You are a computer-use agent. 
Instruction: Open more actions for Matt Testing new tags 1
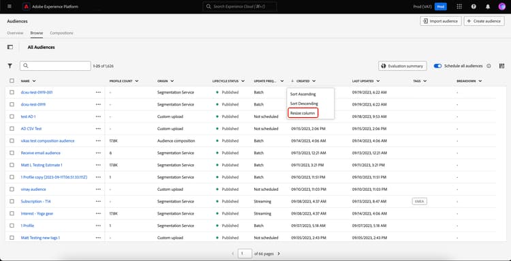(98, 238)
